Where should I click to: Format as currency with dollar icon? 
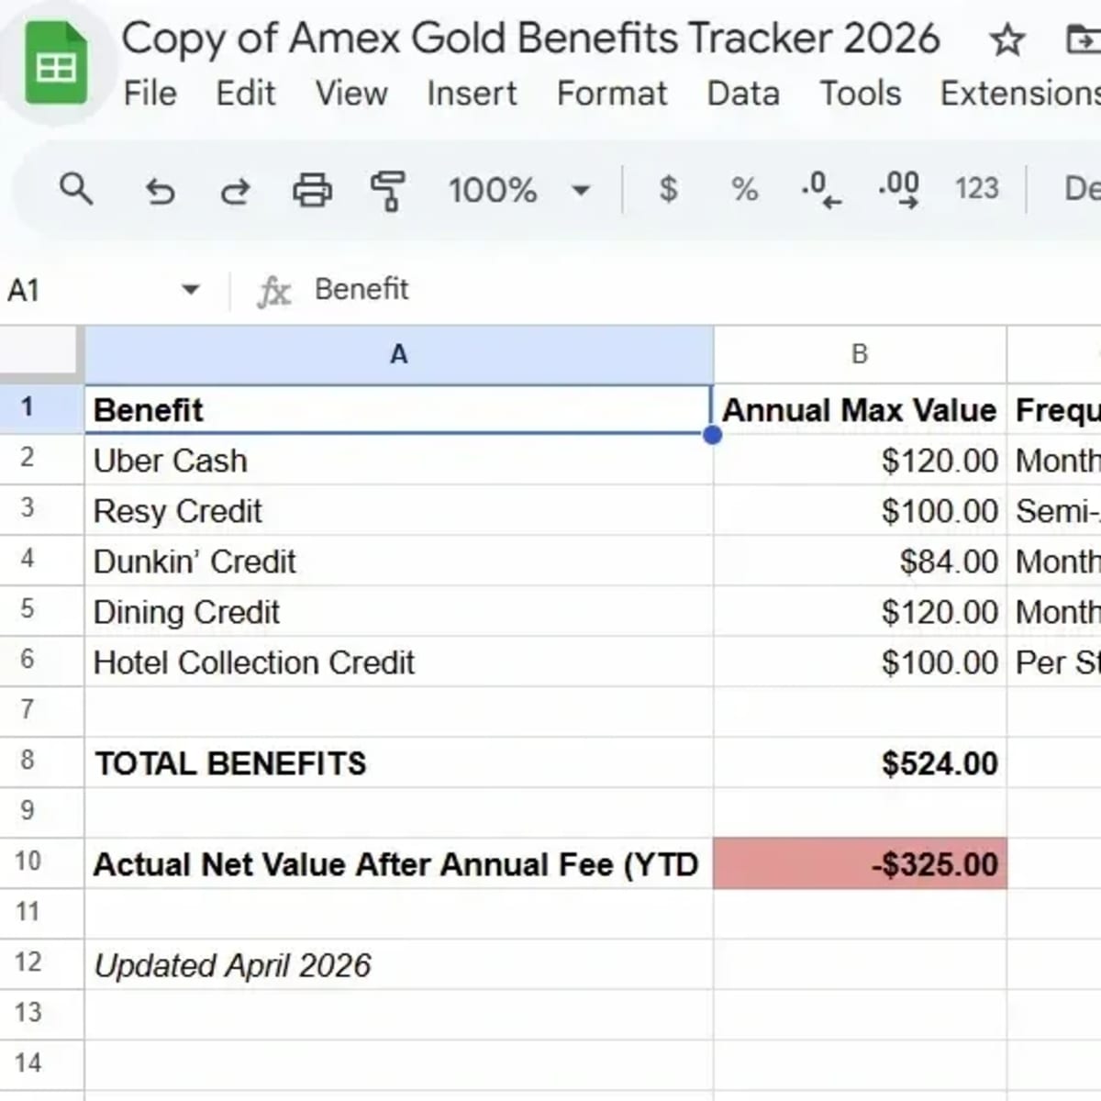(669, 190)
